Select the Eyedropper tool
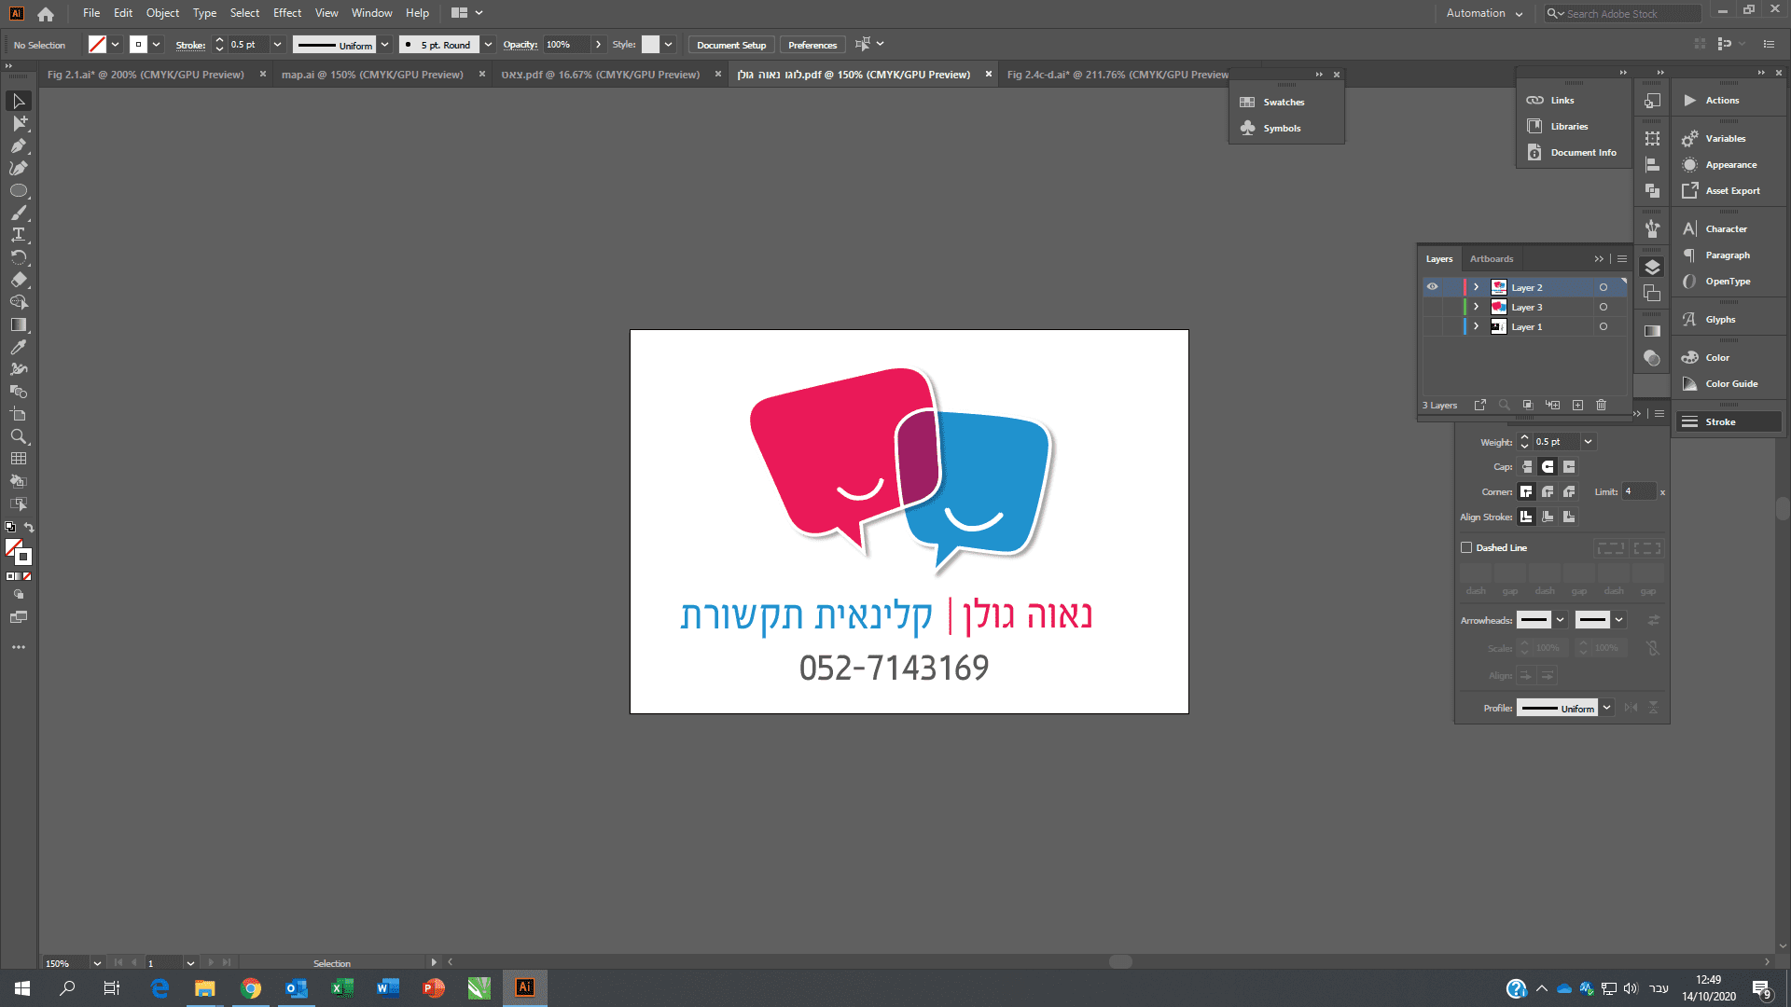The image size is (1791, 1007). coord(18,347)
